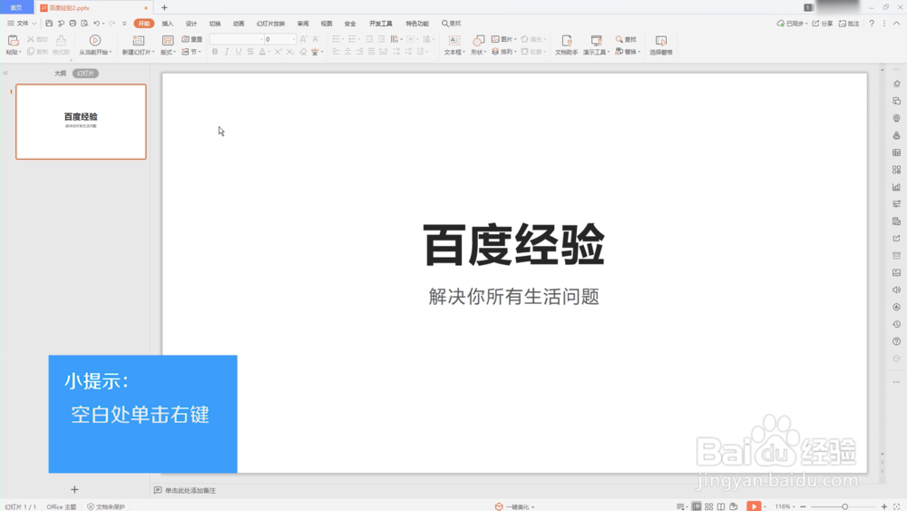Open Help via the question mark icon
The width and height of the screenshot is (907, 511).
(872, 24)
